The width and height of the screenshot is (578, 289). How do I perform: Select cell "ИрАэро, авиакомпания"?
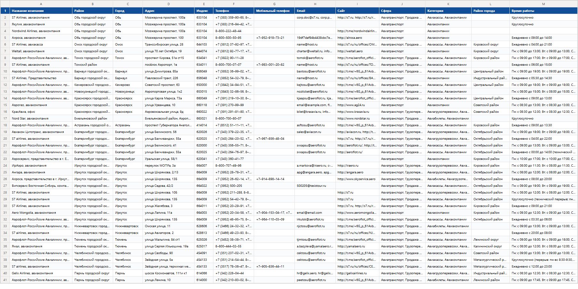[41, 166]
